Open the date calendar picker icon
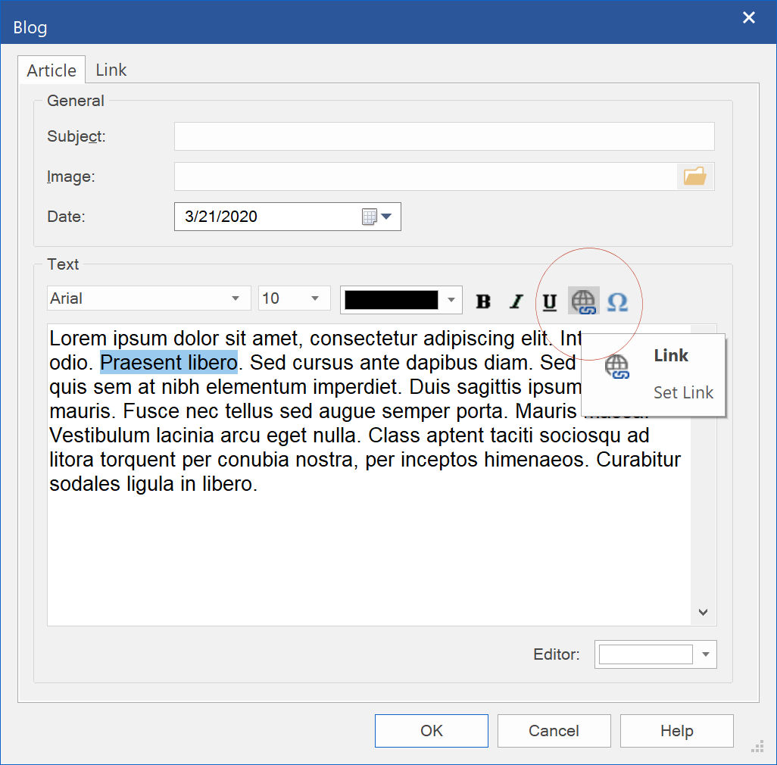The width and height of the screenshot is (777, 765). click(x=369, y=217)
